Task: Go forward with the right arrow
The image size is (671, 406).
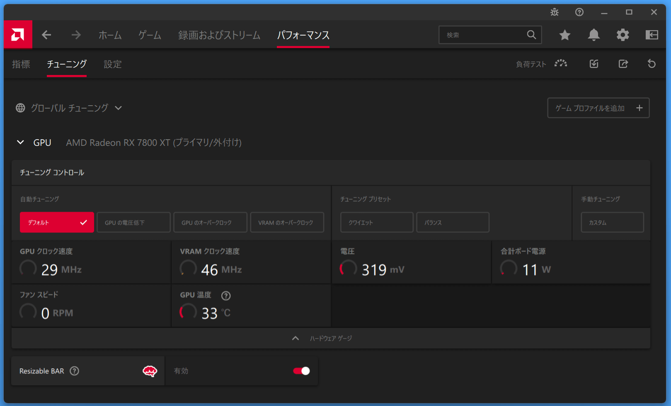Action: [76, 35]
